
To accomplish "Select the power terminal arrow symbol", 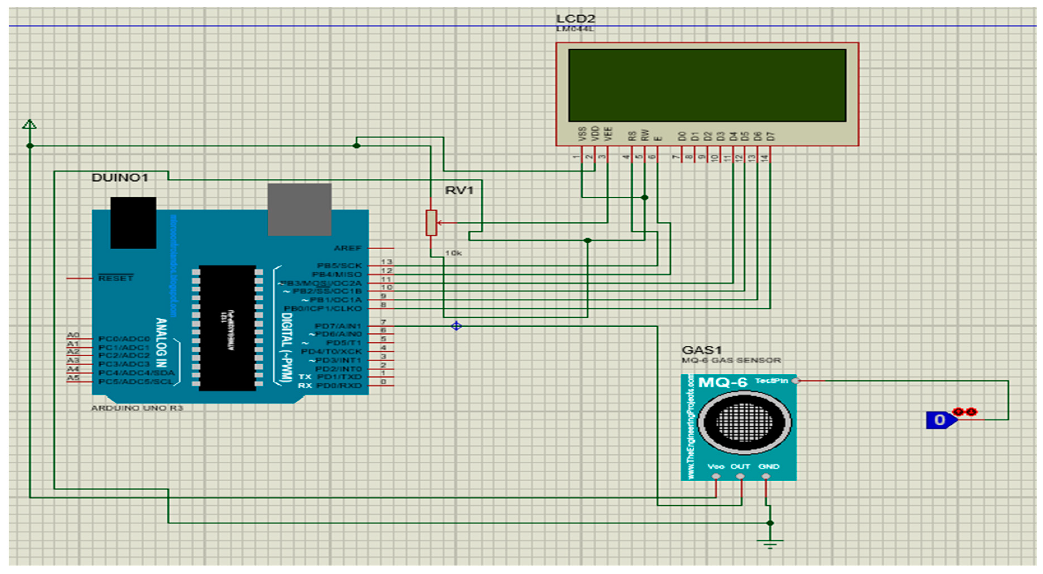I will point(29,124).
